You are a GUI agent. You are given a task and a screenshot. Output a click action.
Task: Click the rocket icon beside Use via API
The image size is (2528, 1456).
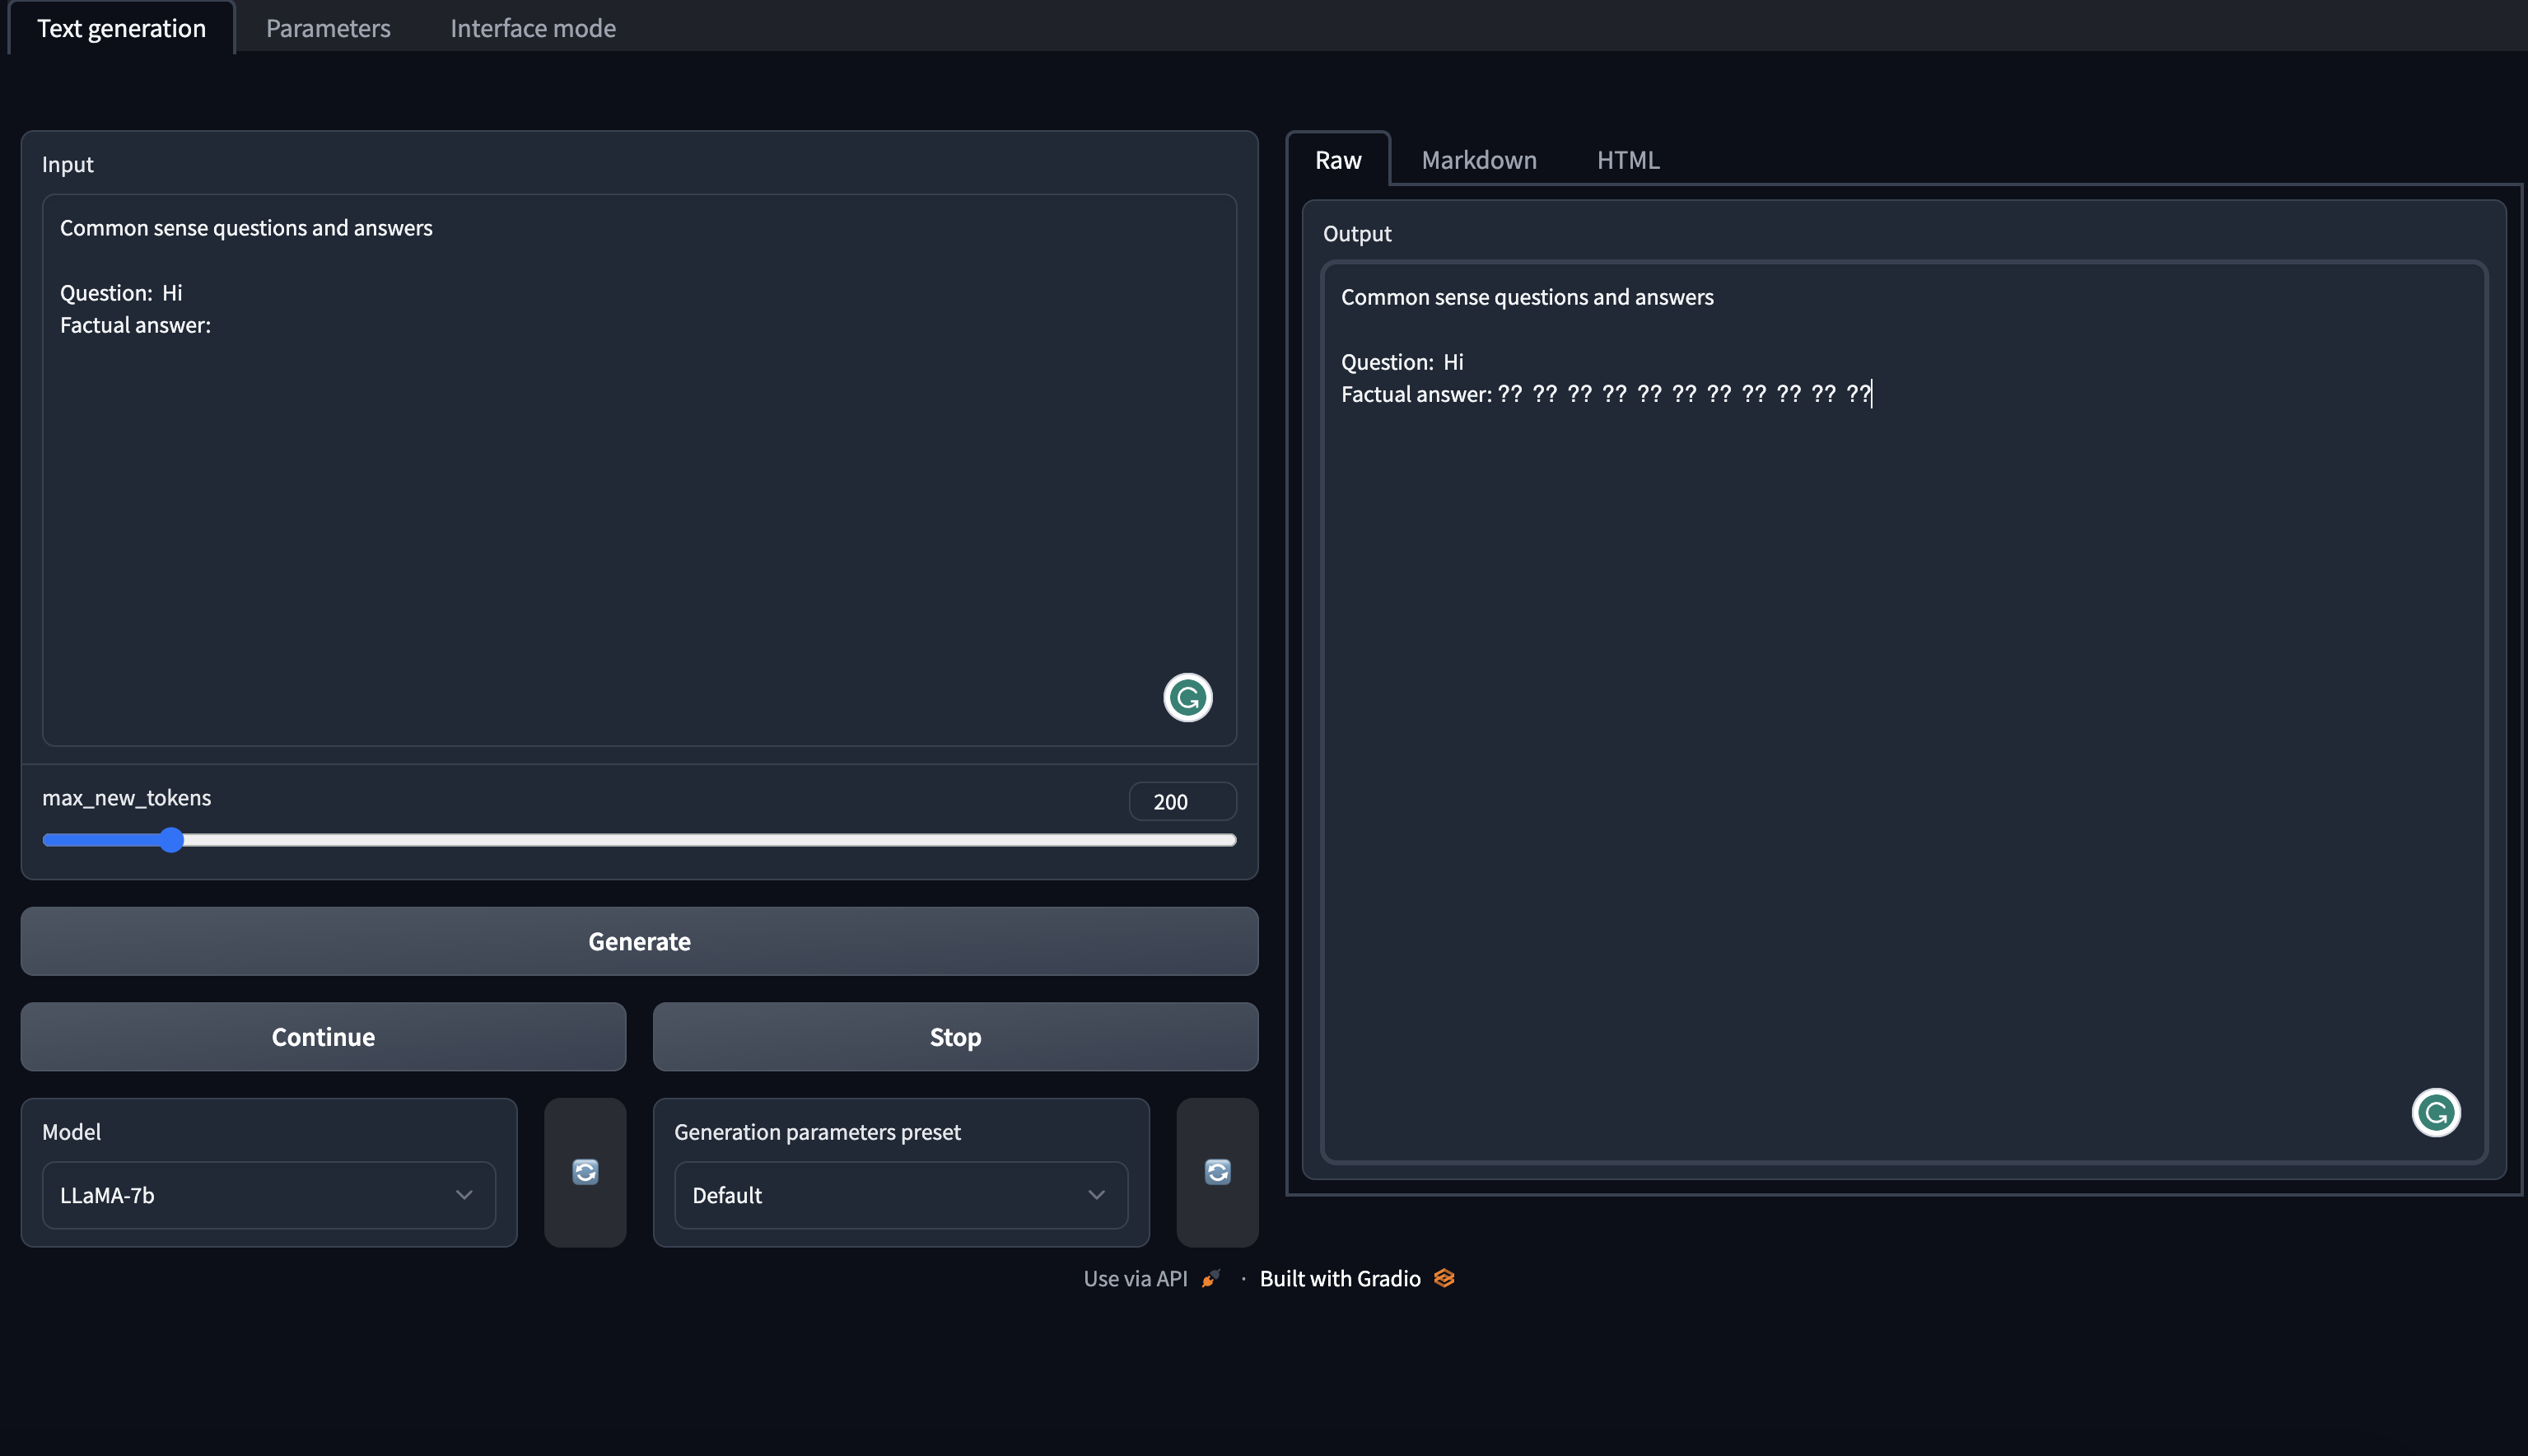tap(1210, 1278)
